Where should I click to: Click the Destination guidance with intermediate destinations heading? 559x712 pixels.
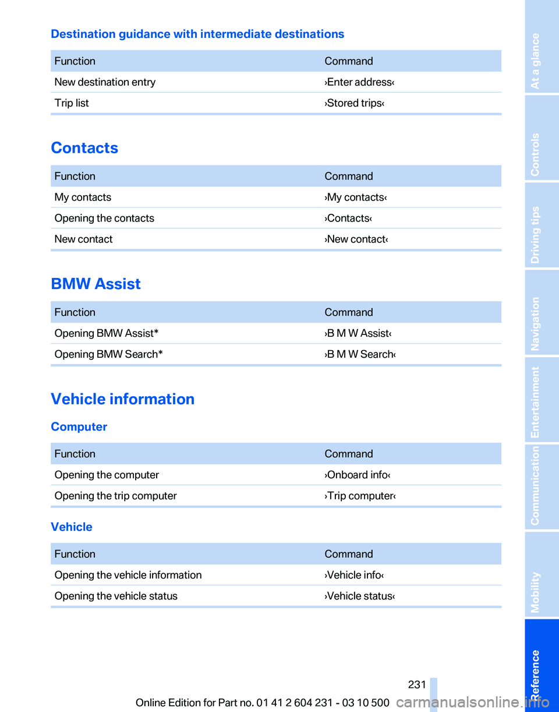[x=197, y=34]
